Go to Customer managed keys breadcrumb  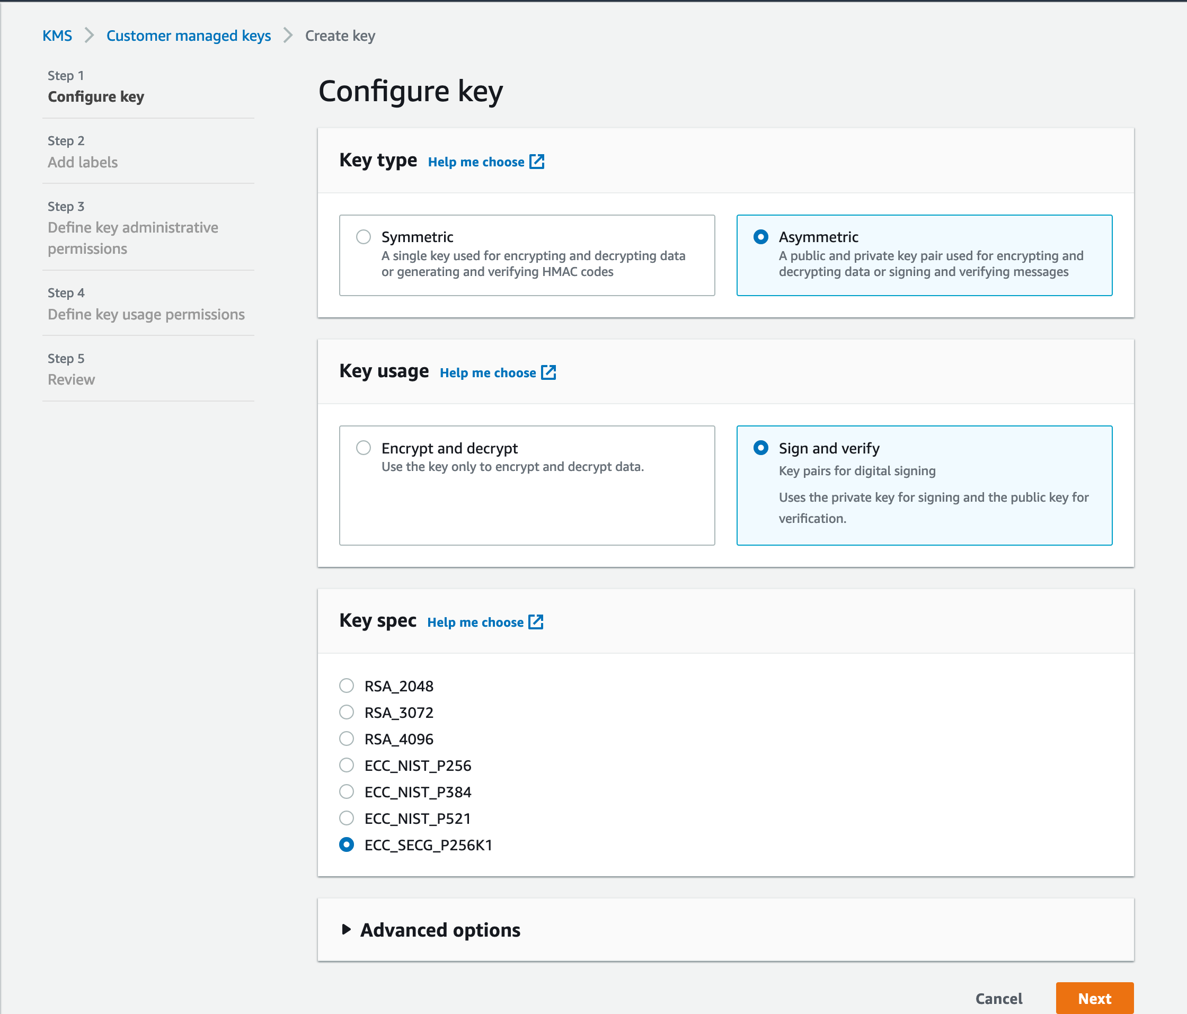[189, 35]
